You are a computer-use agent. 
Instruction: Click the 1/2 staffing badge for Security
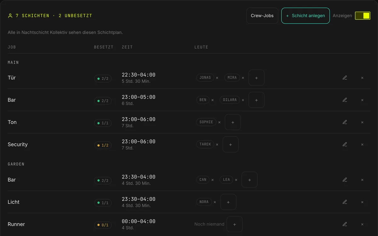[x=103, y=145]
